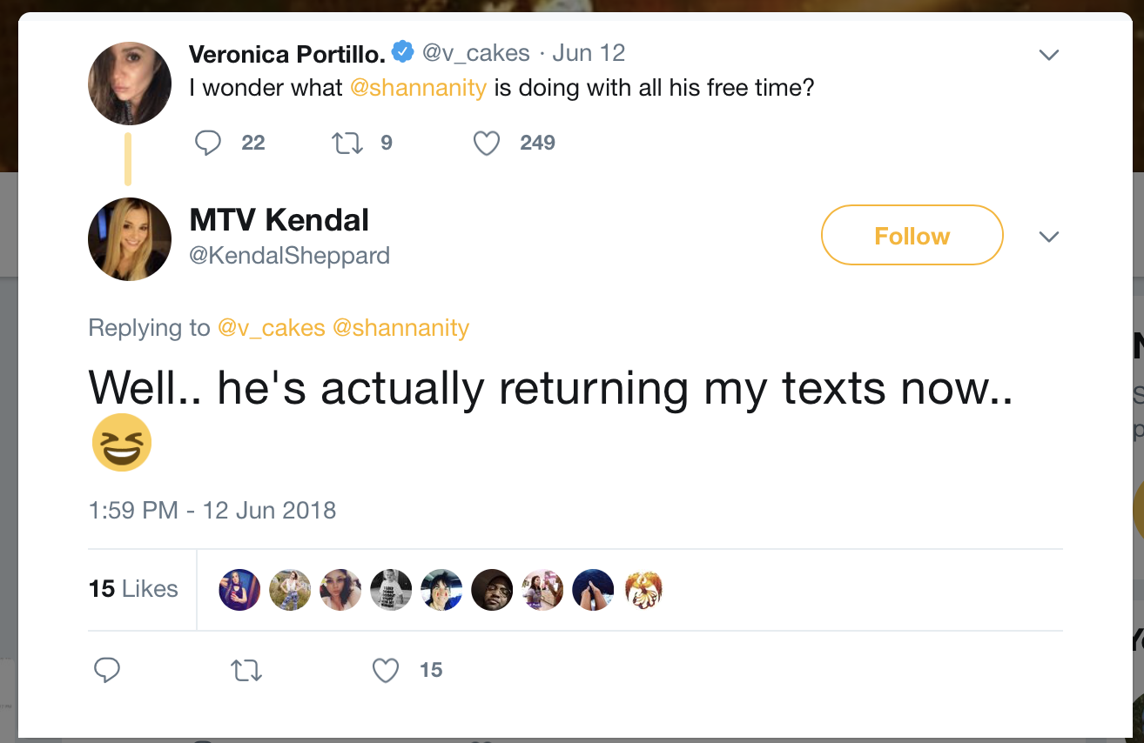Open the phoenix avatar at end of likers

pyautogui.click(x=643, y=590)
